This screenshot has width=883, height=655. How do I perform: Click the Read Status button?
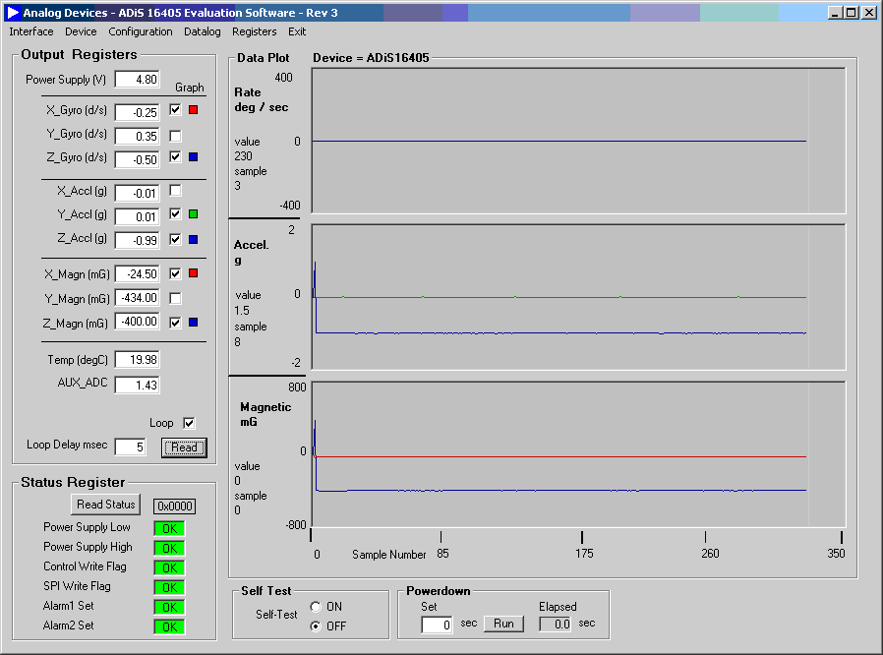click(106, 505)
